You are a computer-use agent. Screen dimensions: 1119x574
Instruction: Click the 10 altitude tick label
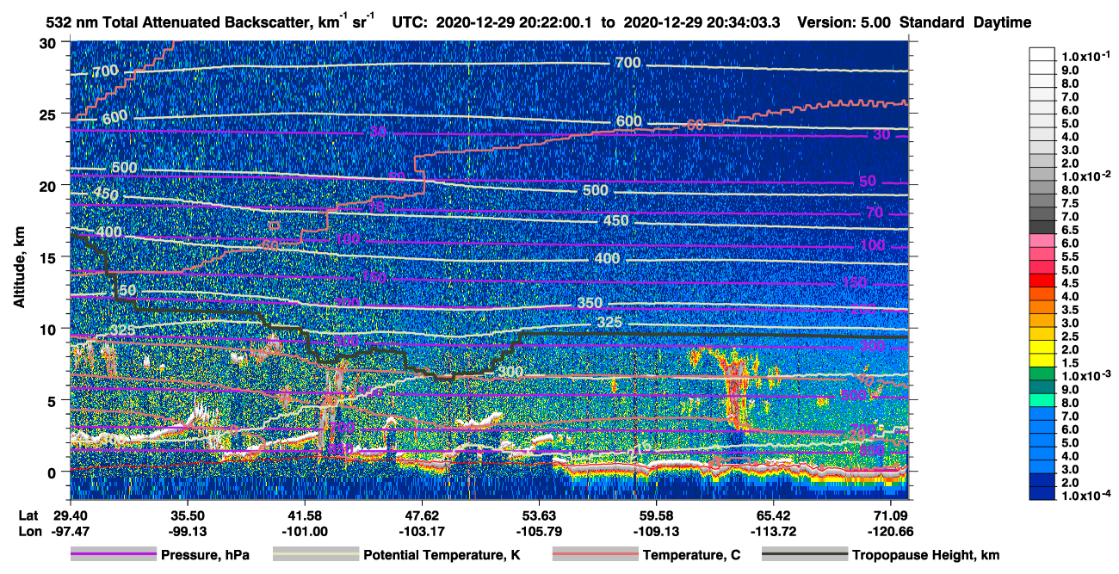click(48, 329)
